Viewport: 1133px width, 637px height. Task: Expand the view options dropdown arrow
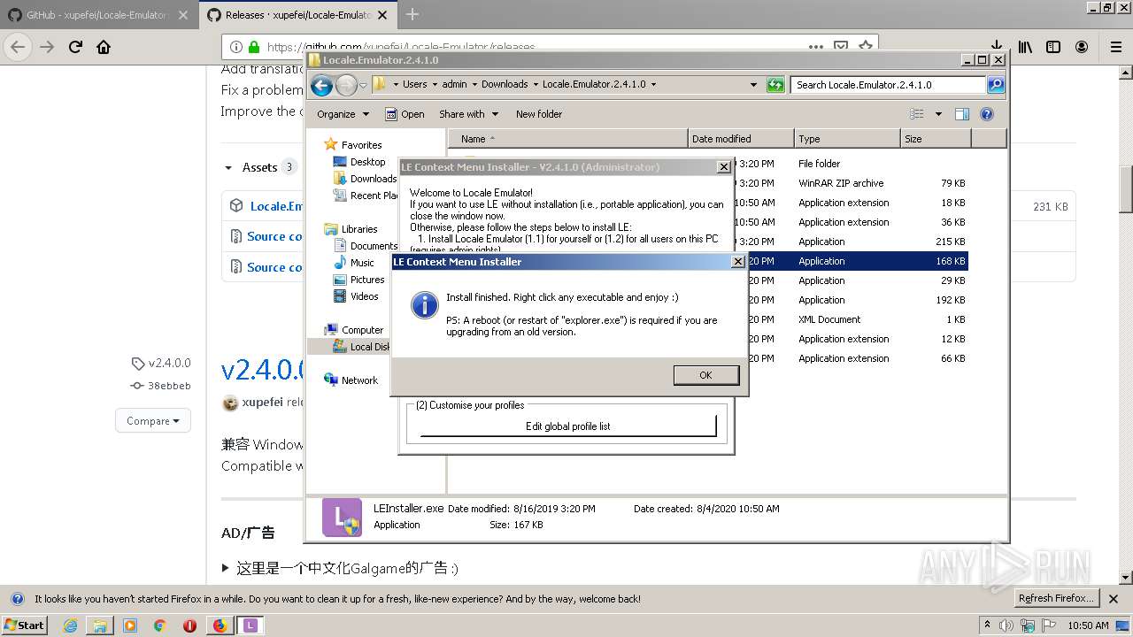coord(938,114)
